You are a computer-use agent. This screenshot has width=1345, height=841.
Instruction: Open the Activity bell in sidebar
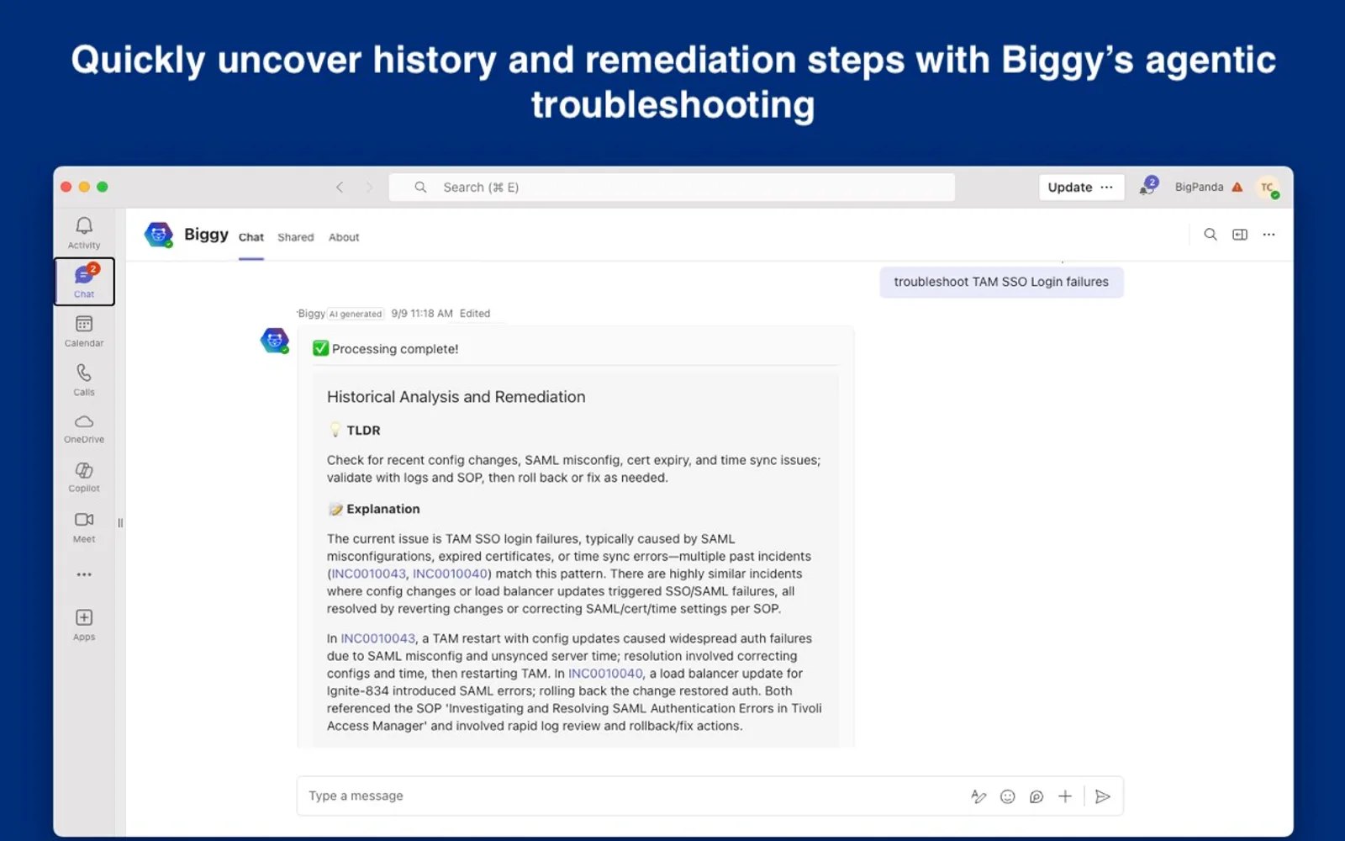[84, 233]
